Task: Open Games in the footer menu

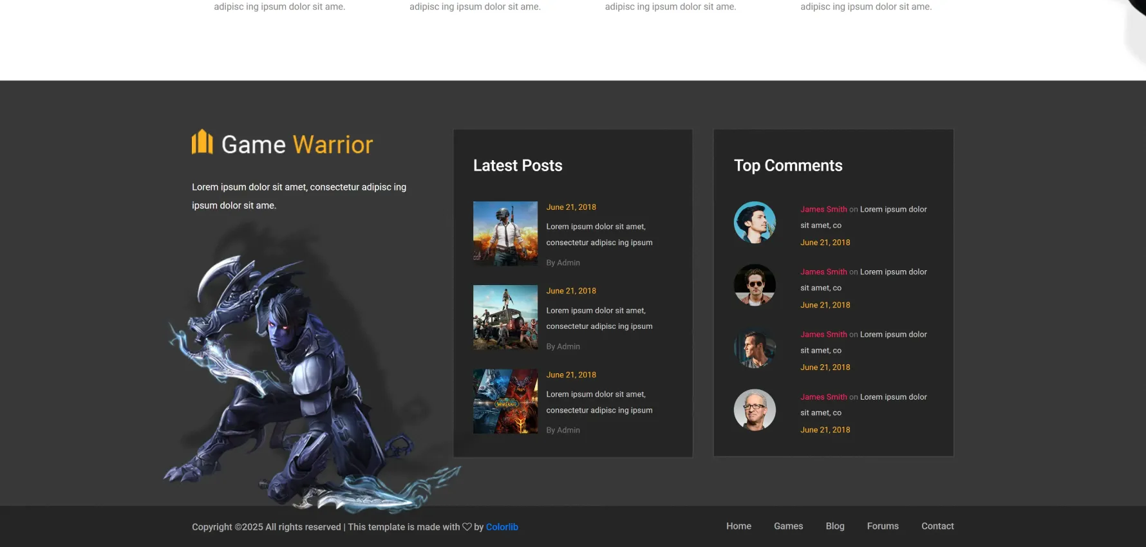Action: coord(788,526)
